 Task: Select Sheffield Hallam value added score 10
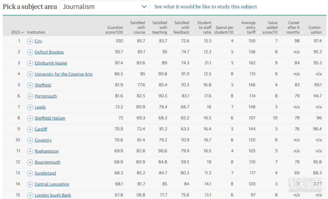tap(275, 118)
